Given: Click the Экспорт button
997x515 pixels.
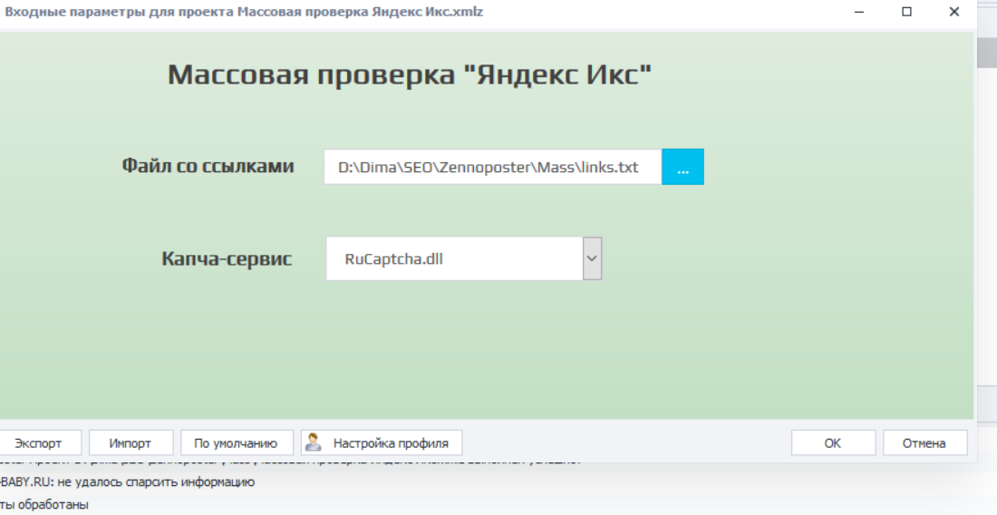Looking at the screenshot, I should pos(38,443).
